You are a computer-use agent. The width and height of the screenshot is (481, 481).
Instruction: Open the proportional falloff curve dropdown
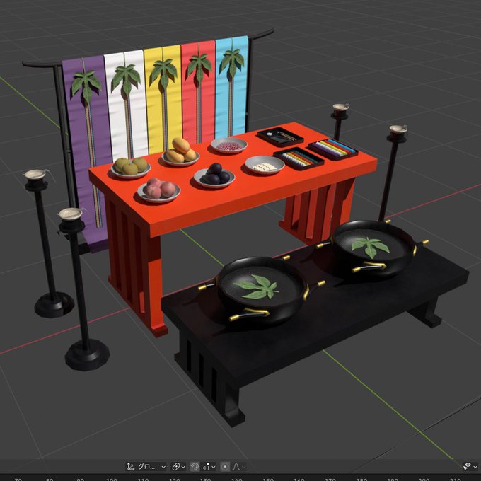(239, 467)
